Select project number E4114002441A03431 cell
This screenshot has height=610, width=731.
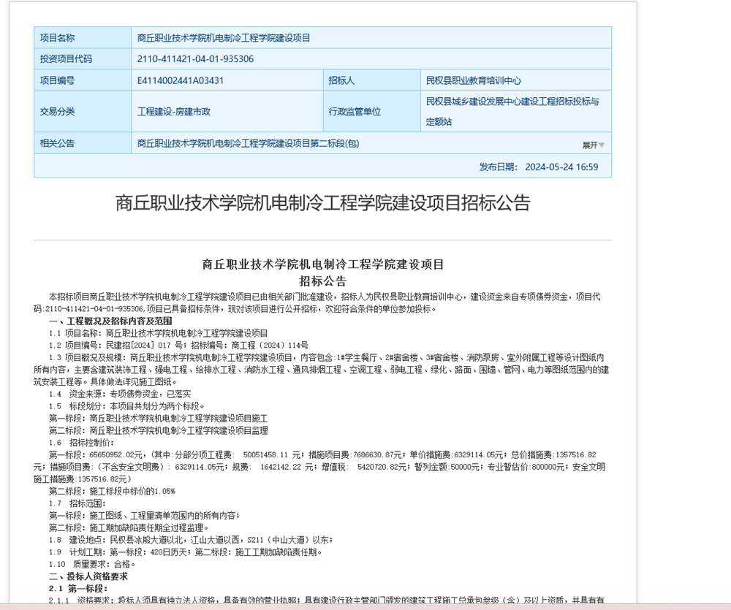pos(227,80)
